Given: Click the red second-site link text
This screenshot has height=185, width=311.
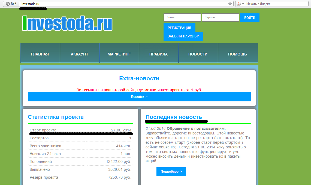Looking at the screenshot, I should (139, 90).
